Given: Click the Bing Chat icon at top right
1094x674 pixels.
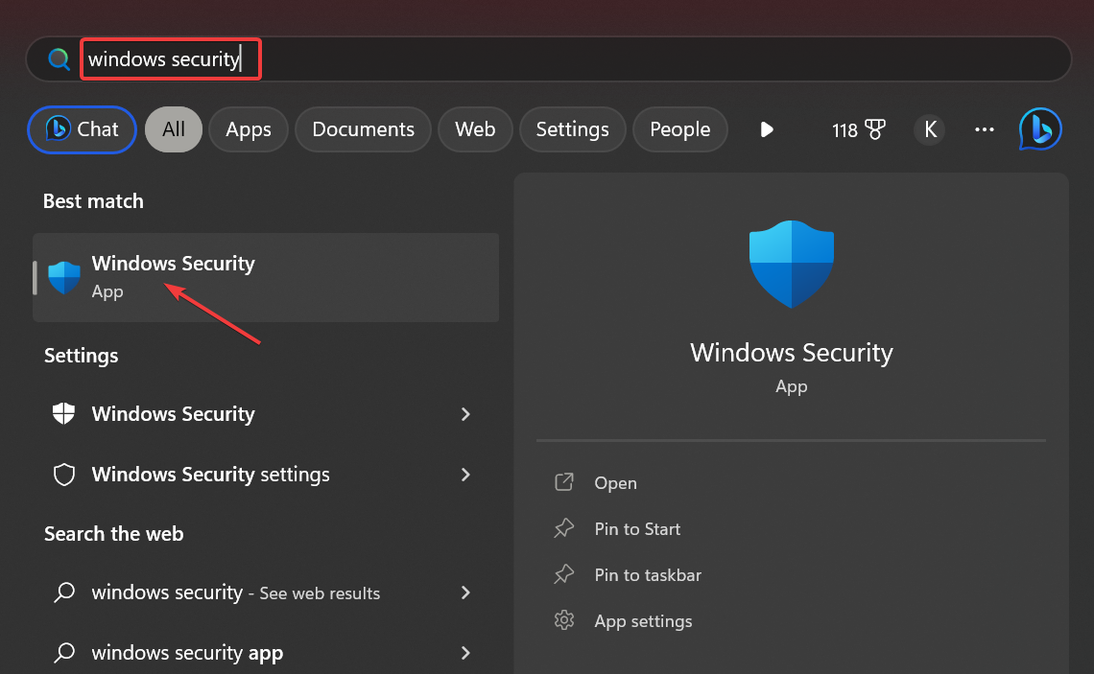Looking at the screenshot, I should [x=1040, y=128].
